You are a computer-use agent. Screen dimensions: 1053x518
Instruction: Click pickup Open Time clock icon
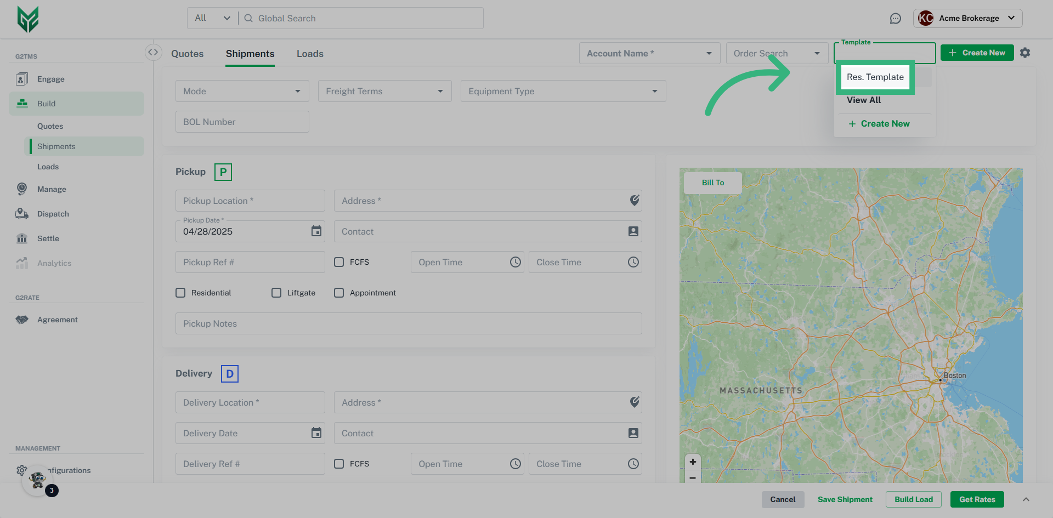click(x=515, y=262)
